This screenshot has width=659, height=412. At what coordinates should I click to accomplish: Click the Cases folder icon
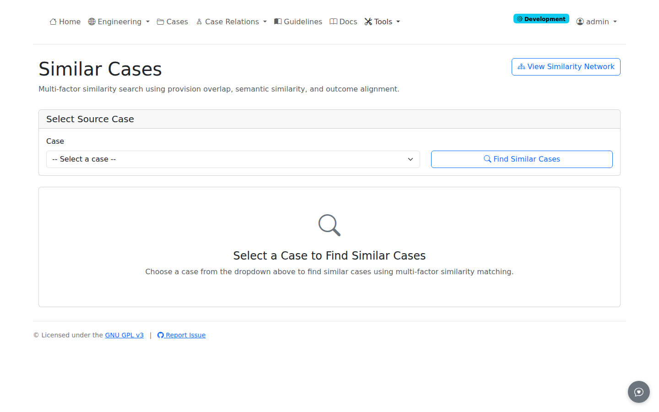point(161,22)
